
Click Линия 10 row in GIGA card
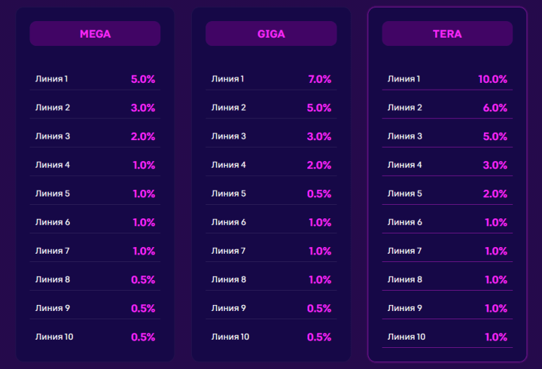pos(271,337)
